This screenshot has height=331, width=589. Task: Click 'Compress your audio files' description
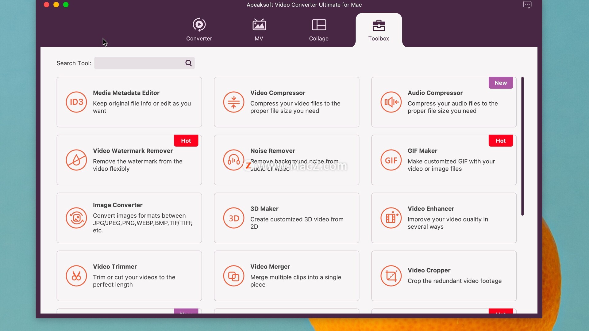click(x=452, y=107)
